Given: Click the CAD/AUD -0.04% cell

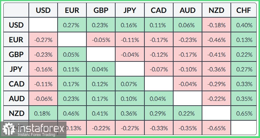Looking at the screenshot, I should (x=188, y=84).
